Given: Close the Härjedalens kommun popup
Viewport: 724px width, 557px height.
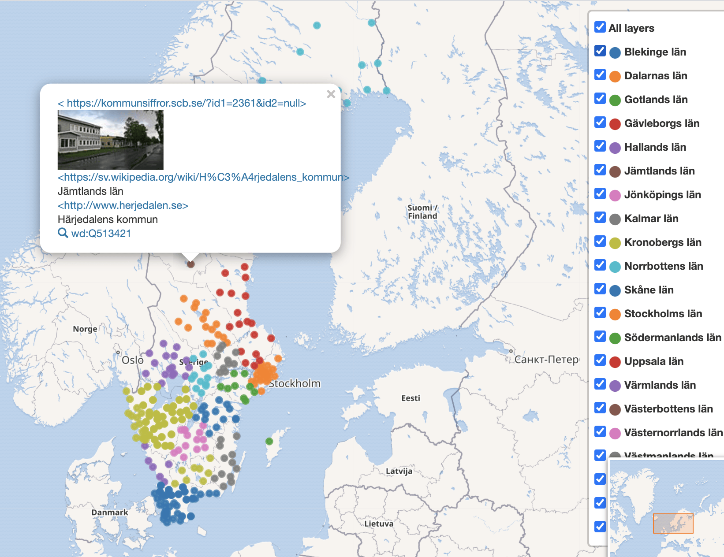Looking at the screenshot, I should pos(331,94).
